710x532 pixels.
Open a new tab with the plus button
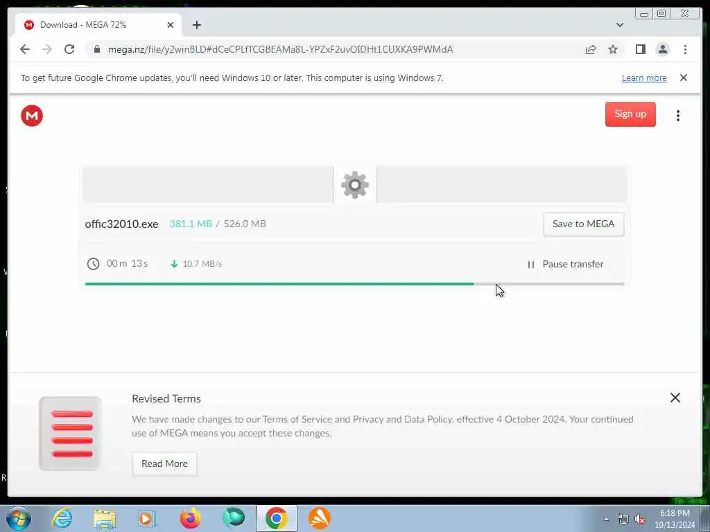(x=196, y=25)
